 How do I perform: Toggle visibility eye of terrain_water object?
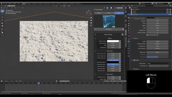pyautogui.click(x=169, y=15)
